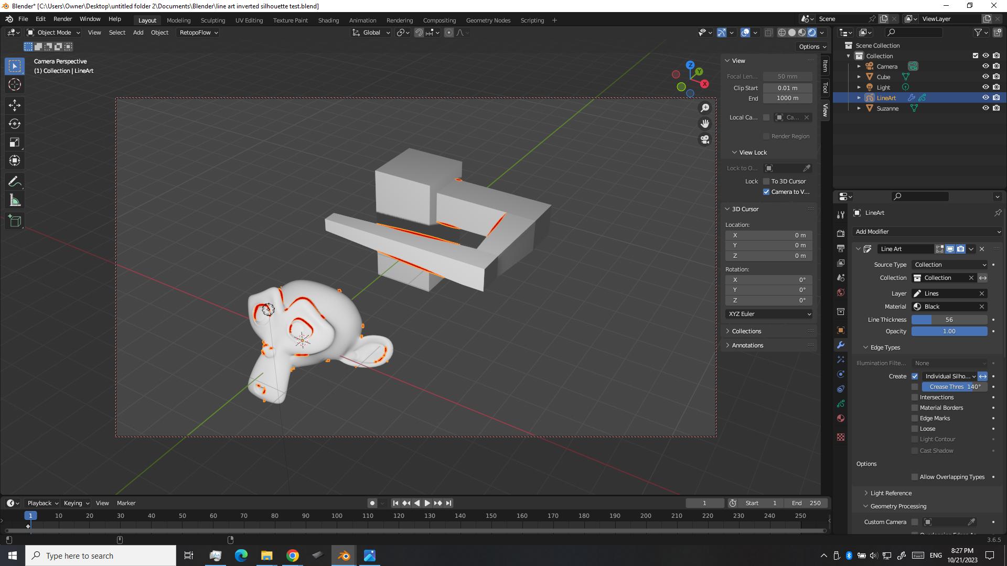1007x566 pixels.
Task: Open the World properties tab
Action: pos(841,292)
